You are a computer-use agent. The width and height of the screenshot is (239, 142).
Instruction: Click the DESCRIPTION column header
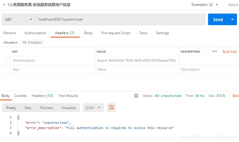point(190,52)
